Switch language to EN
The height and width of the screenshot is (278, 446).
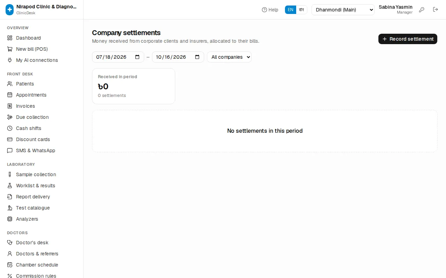point(291,10)
